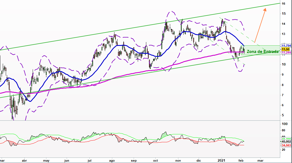Select the black 45,002 oscillator value tag
Screen dimensions: 292x163
click(x=286, y=142)
